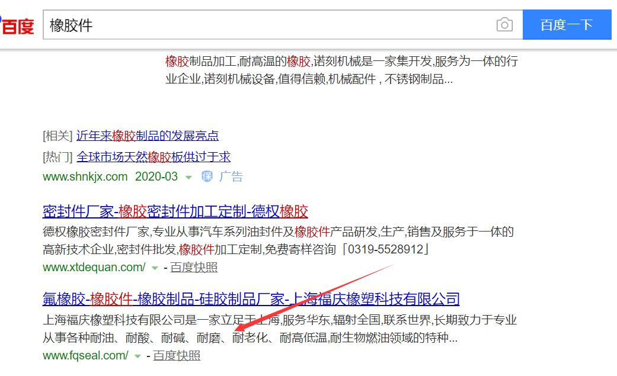Click the URL www.xtdequan.com/
This screenshot has width=617, height=376.
pyautogui.click(x=94, y=268)
